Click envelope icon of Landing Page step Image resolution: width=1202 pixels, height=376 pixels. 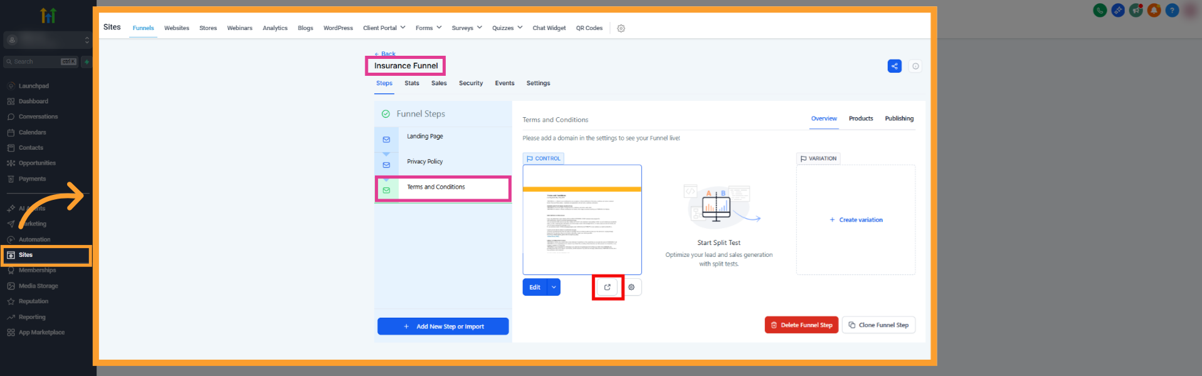386,140
